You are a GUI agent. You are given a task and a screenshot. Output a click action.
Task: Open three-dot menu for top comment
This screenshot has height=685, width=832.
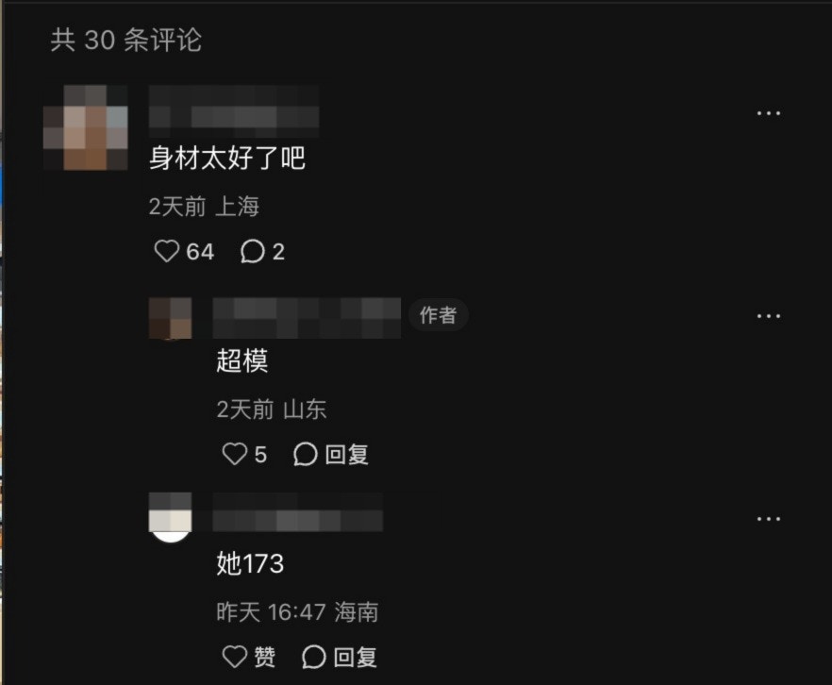pos(768,113)
